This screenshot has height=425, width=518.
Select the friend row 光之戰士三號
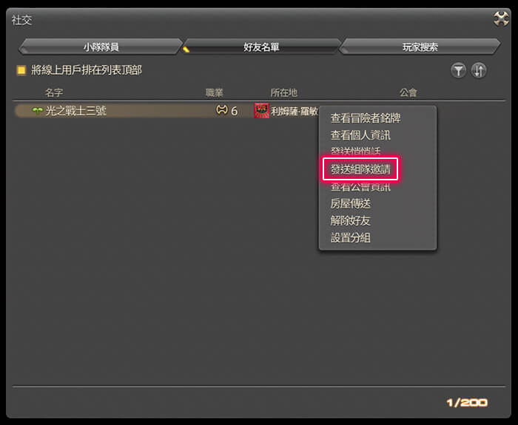[x=166, y=111]
